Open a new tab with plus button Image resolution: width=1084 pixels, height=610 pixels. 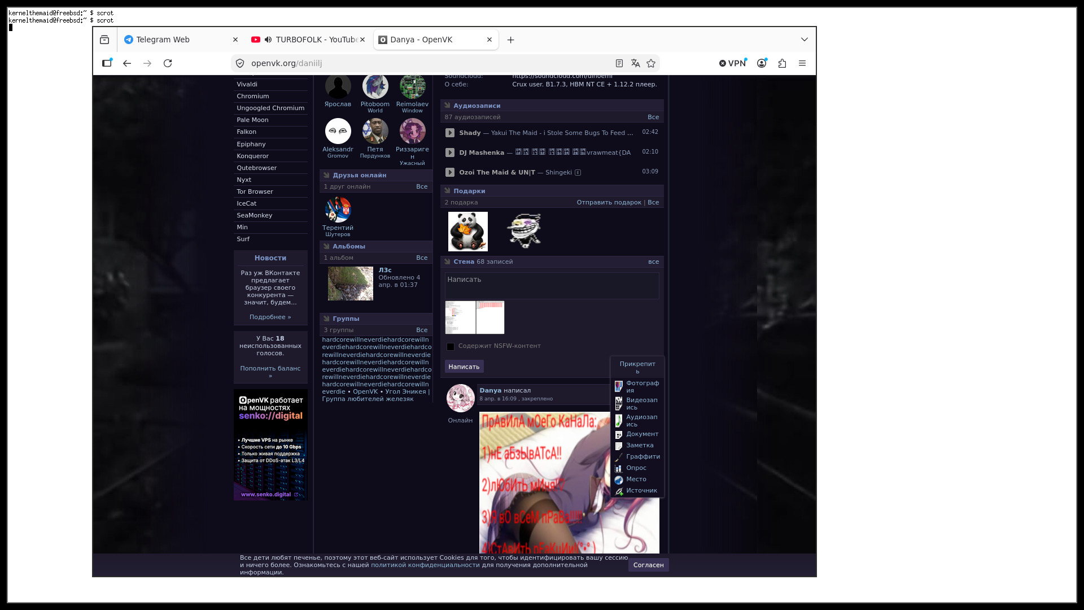pos(510,40)
